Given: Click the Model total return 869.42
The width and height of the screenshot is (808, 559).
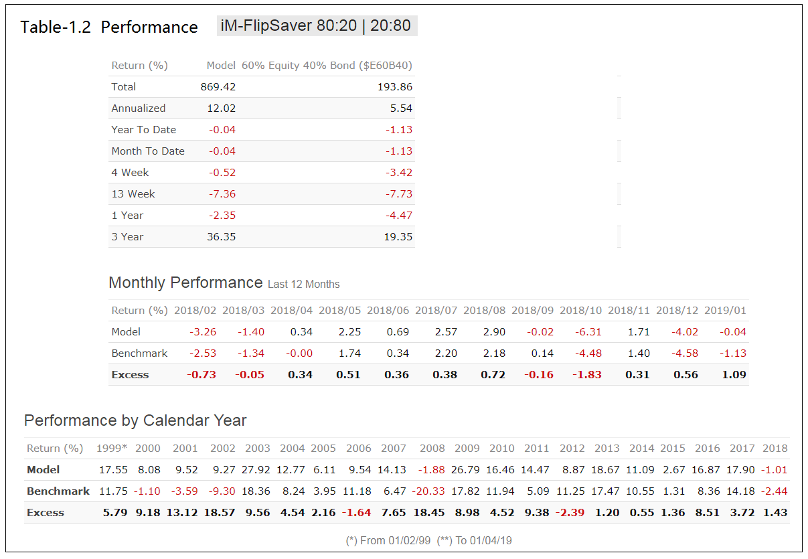Looking at the screenshot, I should (x=218, y=87).
